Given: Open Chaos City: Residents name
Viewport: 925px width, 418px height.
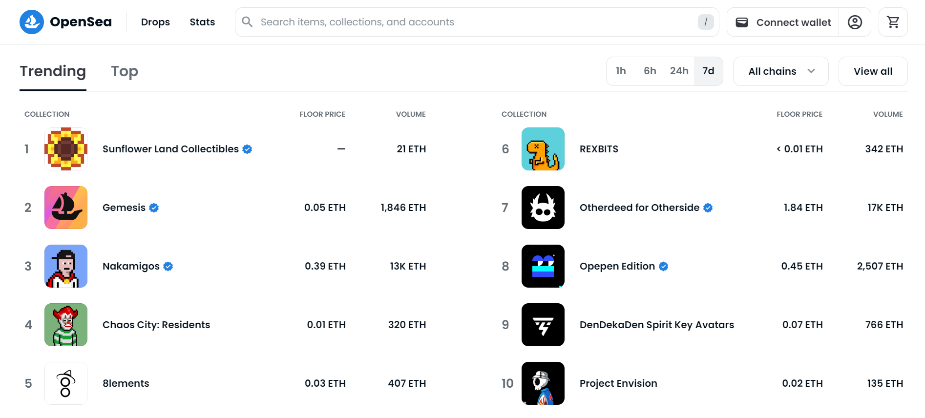Looking at the screenshot, I should [x=156, y=325].
